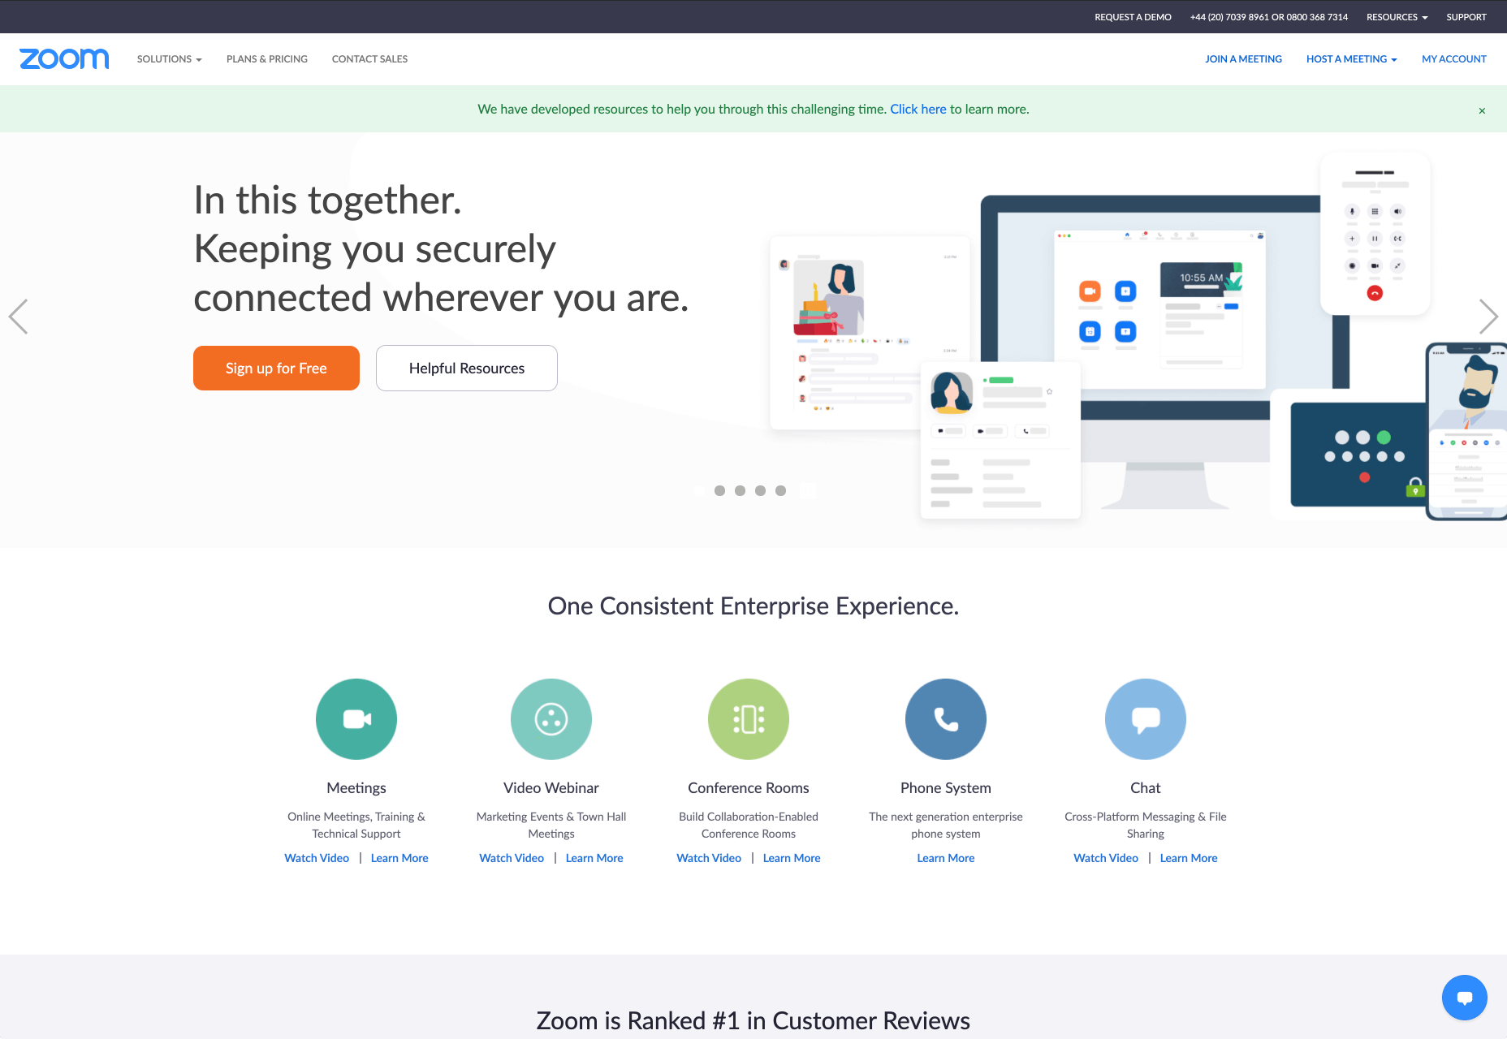Click the Video Webinar product title
Viewport: 1507px width, 1039px height.
coord(551,788)
